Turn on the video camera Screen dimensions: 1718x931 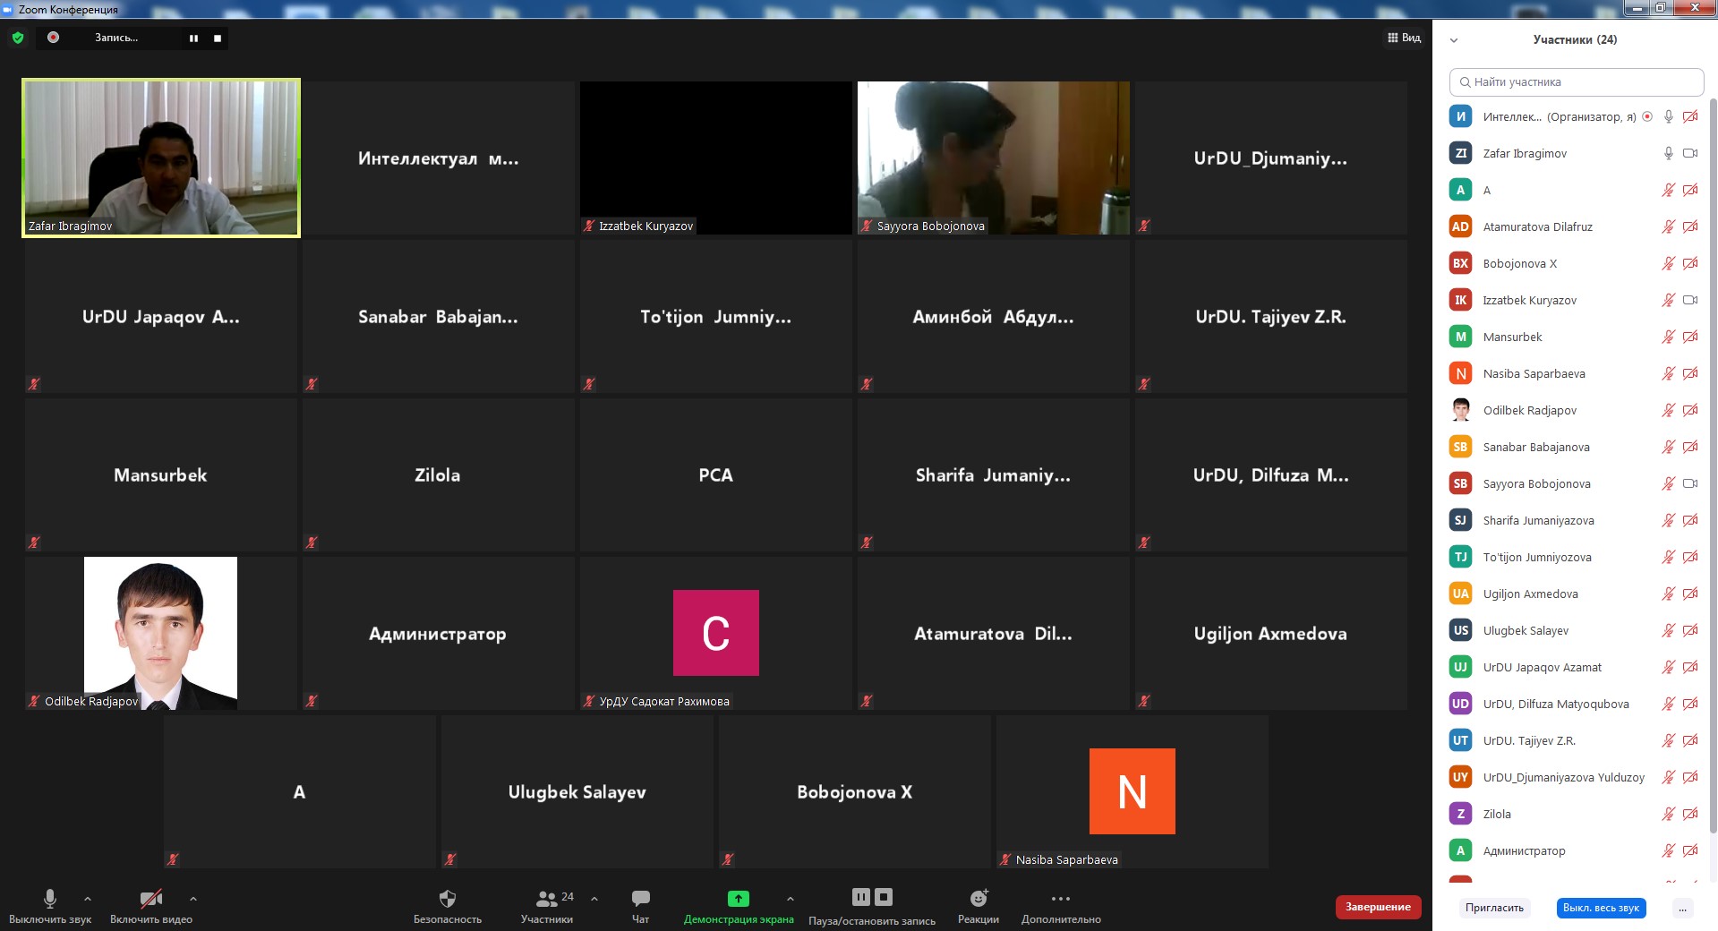150,899
